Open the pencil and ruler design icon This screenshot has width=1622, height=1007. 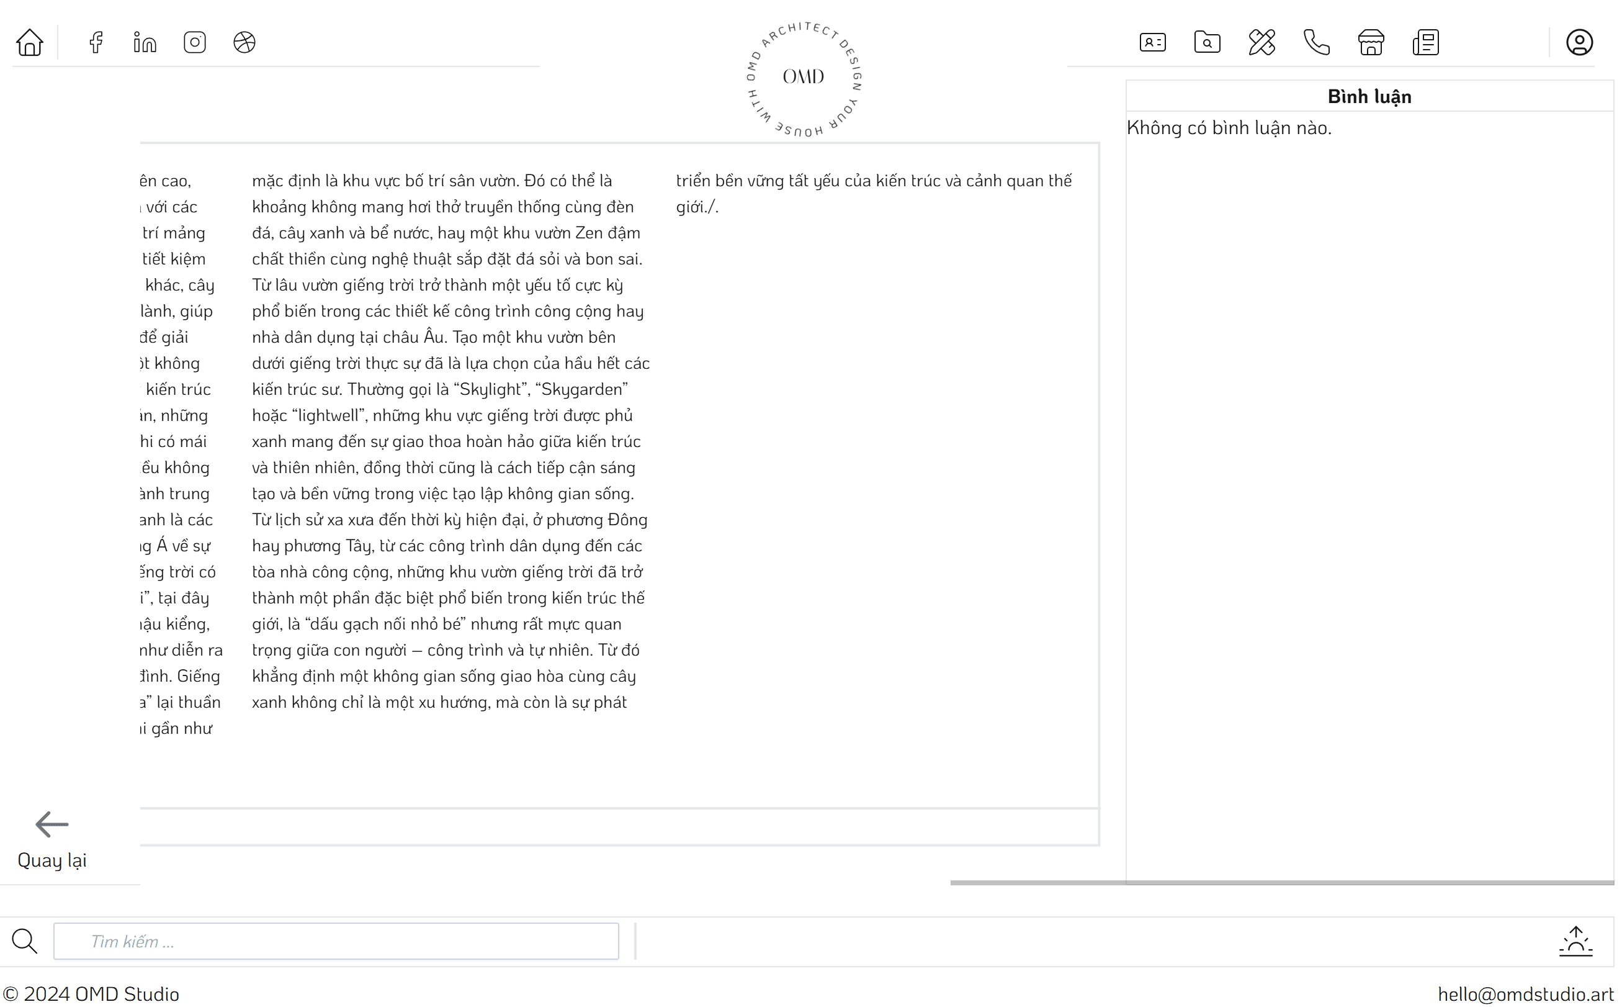click(1261, 42)
